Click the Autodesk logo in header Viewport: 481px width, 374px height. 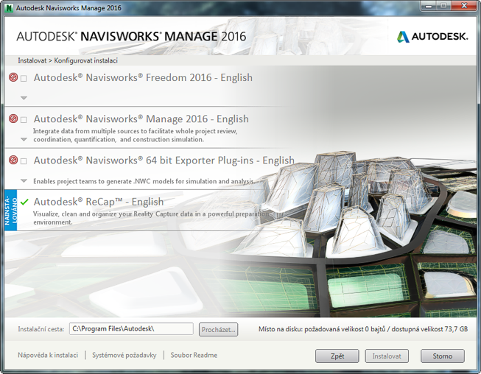point(432,37)
